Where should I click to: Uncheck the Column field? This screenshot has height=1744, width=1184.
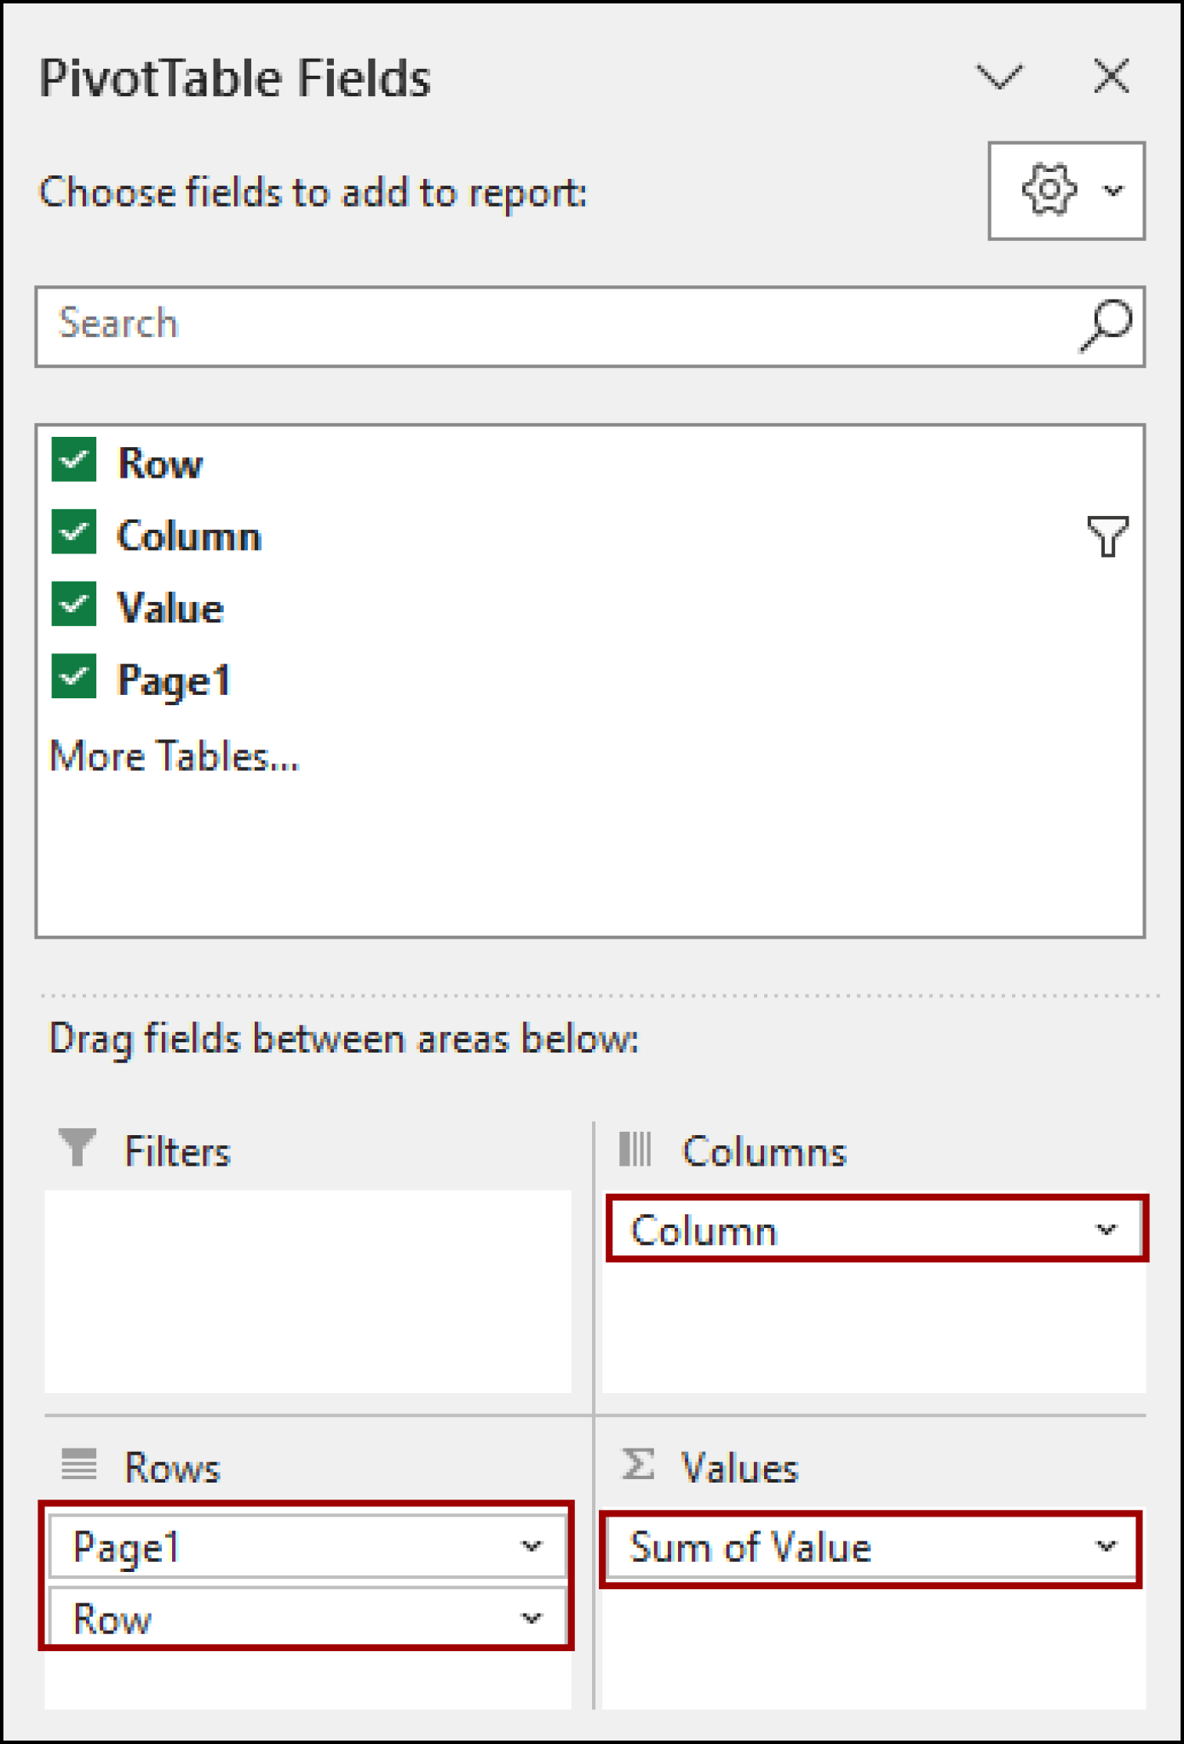[x=75, y=535]
